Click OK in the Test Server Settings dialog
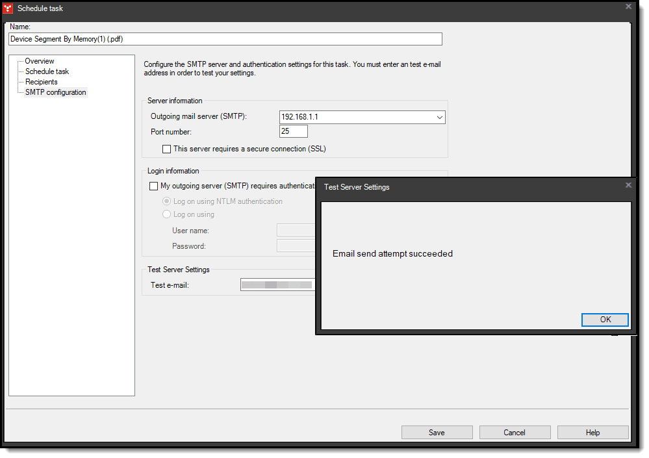 605,320
